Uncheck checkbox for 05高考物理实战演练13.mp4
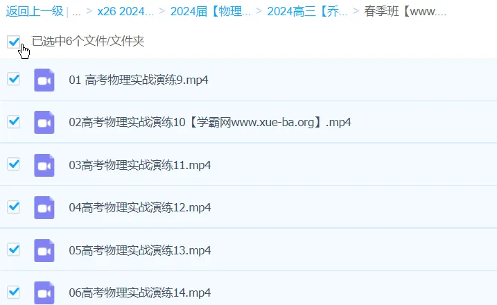 (x=14, y=250)
